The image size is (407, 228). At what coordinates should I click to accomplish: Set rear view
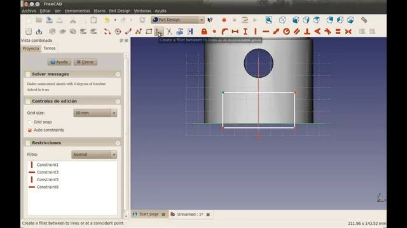329,20
